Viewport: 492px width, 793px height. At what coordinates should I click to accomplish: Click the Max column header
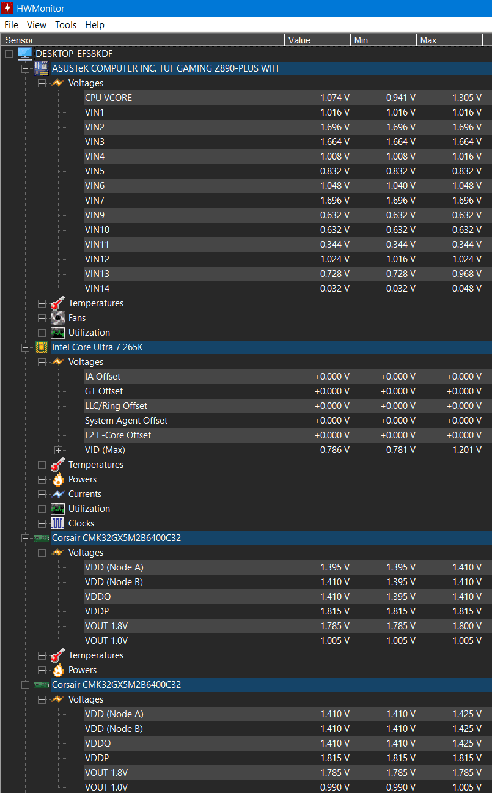click(x=450, y=40)
